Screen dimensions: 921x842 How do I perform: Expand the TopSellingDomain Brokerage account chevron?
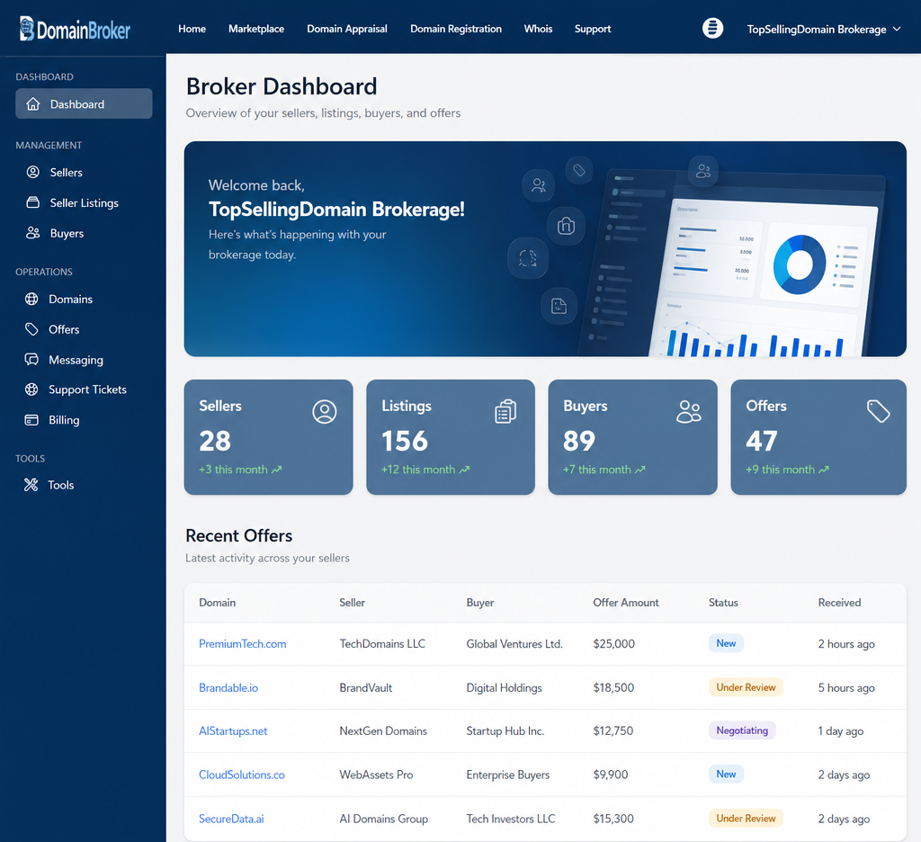(897, 29)
